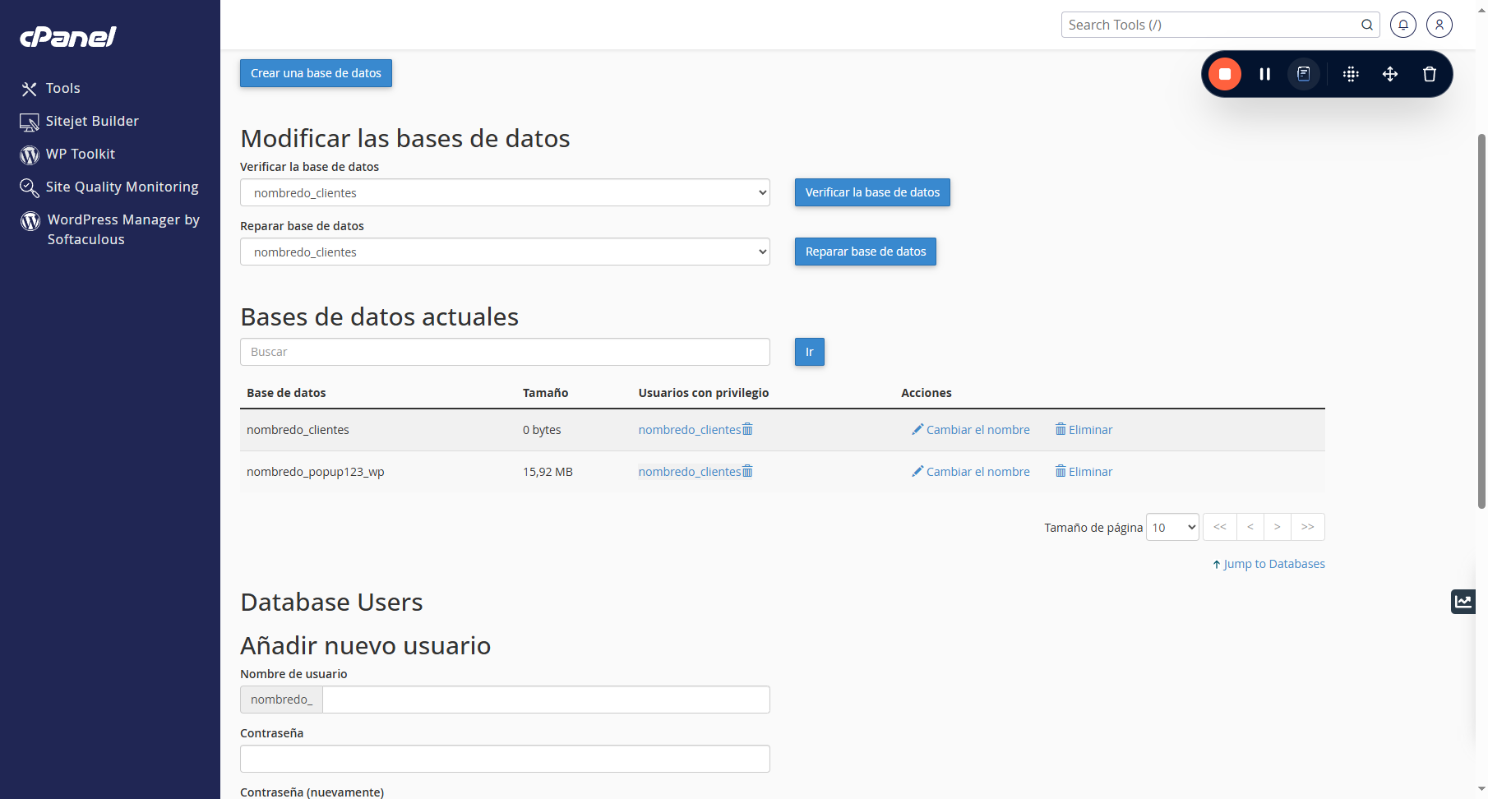1488x799 pixels.
Task: Click the Contraseña input field
Action: click(x=505, y=759)
